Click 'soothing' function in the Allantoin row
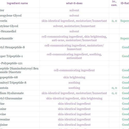129x129 pixels. [74, 88]
